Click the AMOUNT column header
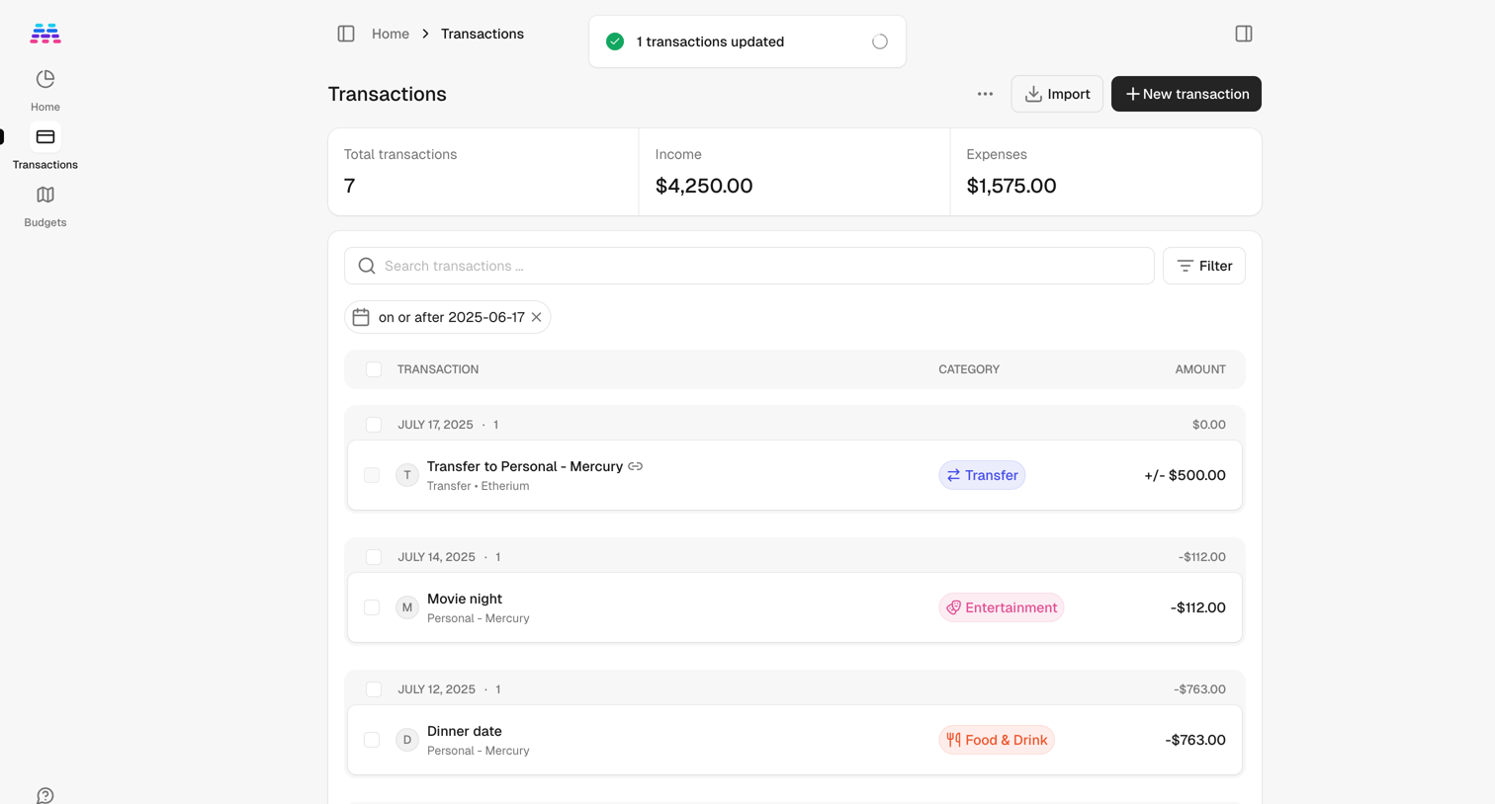Screen dimensions: 1495x804 pyautogui.click(x=1200, y=369)
